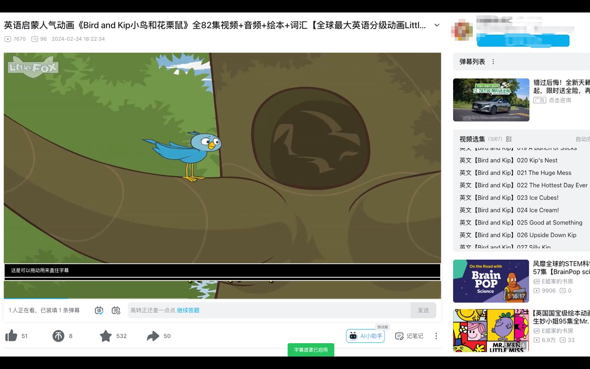Viewport: 590px width, 369px height.
Task: Click the 字幕遮罩已启用 notification
Action: [311, 350]
